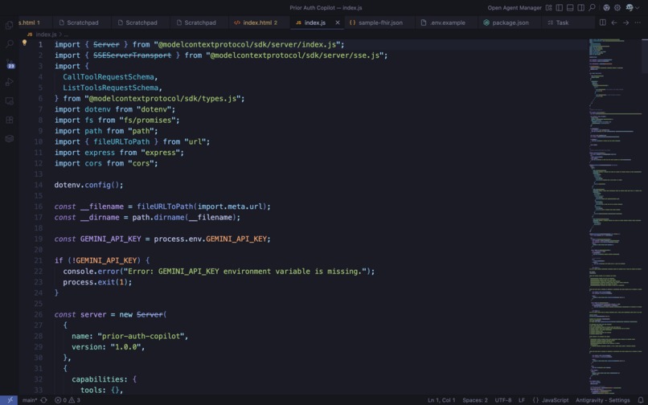Viewport: 648px width, 405px height.
Task: Click Open Agent Manager button
Action: 514,8
